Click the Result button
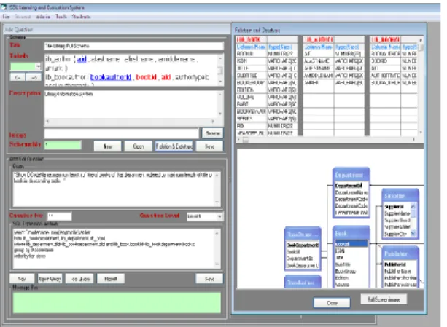 click(111, 279)
